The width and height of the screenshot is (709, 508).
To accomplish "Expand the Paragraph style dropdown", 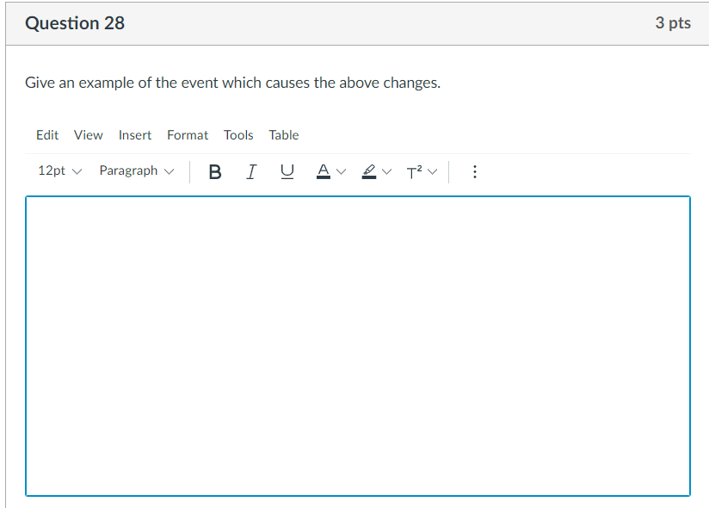I will pos(136,170).
